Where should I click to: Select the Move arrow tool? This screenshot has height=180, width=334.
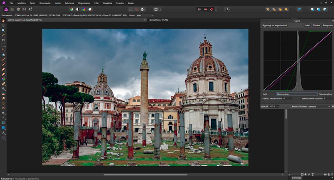coord(3,25)
